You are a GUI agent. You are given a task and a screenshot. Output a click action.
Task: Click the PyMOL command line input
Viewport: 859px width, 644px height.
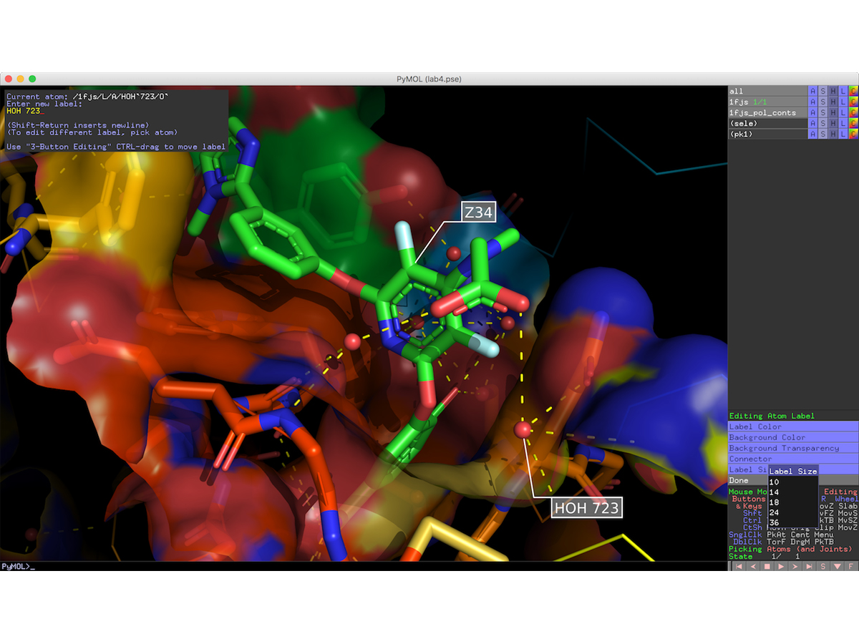click(358, 566)
